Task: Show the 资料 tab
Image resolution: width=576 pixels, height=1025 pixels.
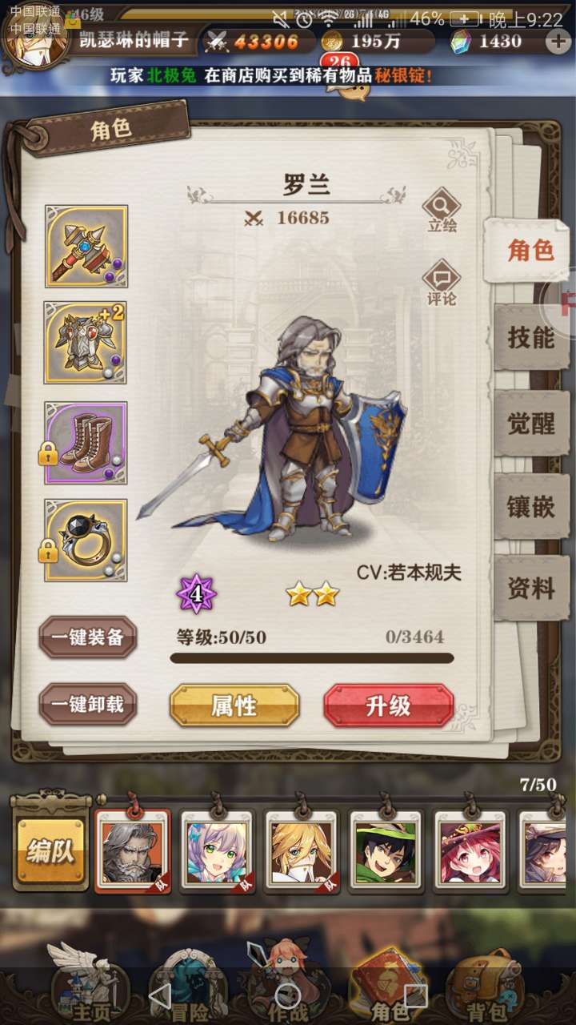Action: coord(531,589)
